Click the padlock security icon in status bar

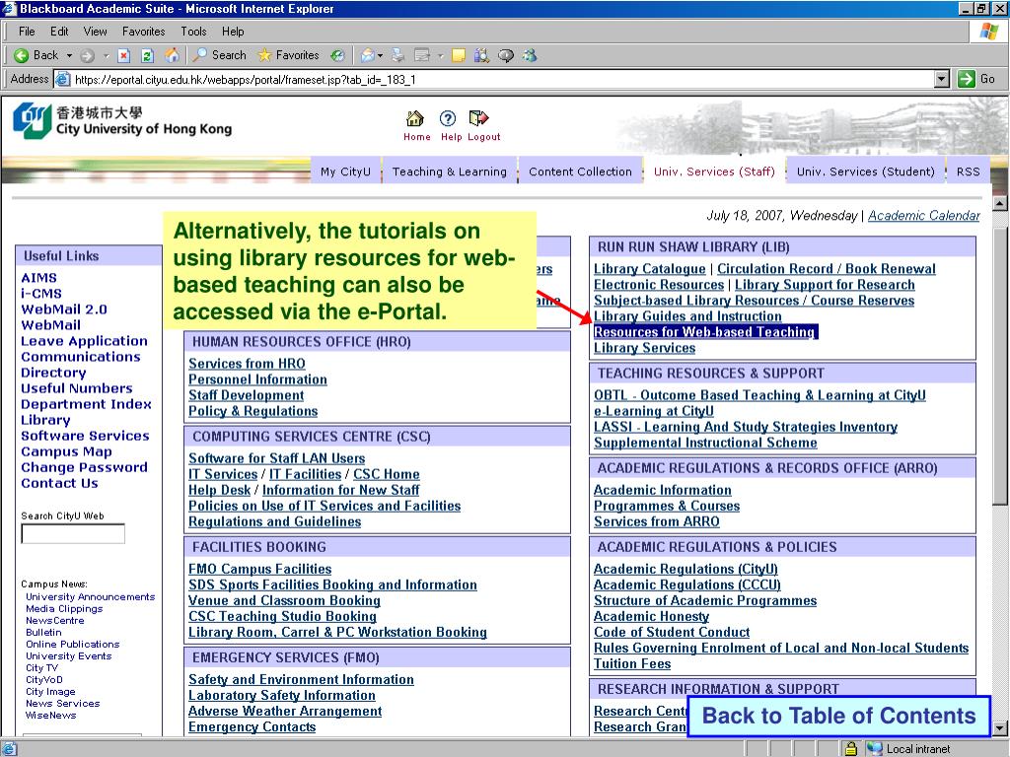851,749
